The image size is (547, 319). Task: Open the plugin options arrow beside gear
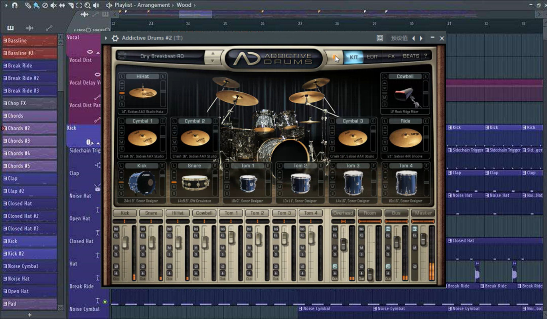[106, 38]
